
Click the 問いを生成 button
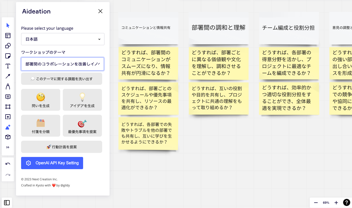pyautogui.click(x=41, y=100)
